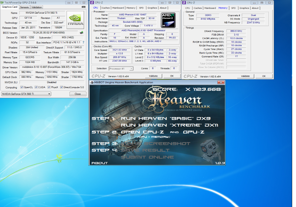The width and height of the screenshot is (296, 207).
Task: Click the CAS# Latency value 10.0 clocks
Action: click(x=236, y=38)
